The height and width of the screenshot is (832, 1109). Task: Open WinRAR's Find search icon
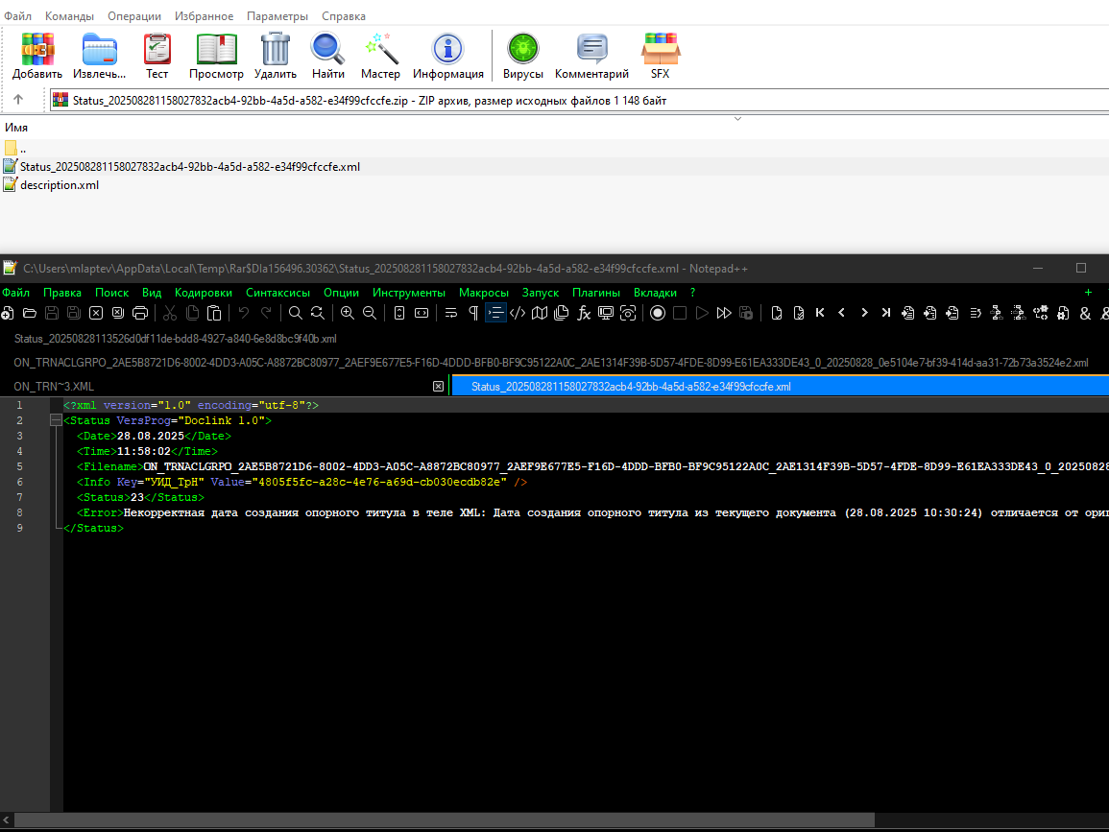pos(328,56)
